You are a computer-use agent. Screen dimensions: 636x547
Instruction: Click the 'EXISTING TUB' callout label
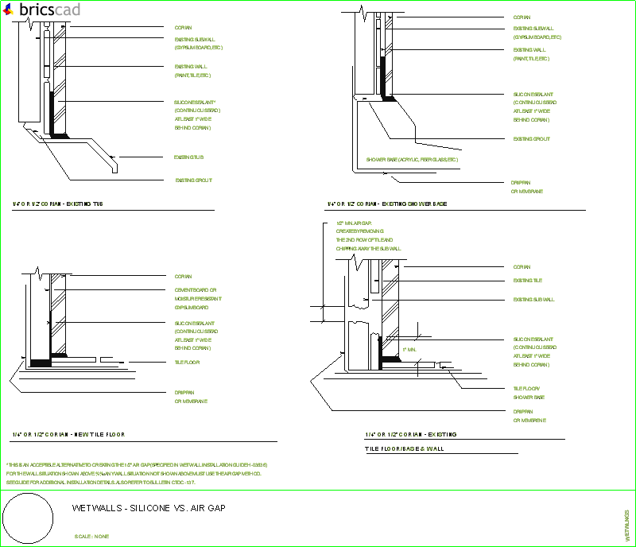coord(188,157)
